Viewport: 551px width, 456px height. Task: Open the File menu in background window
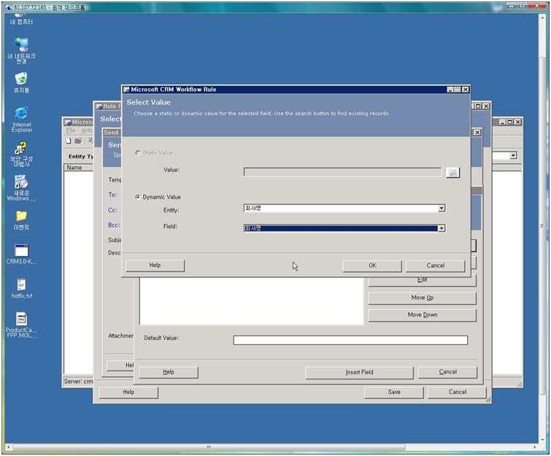pos(71,131)
